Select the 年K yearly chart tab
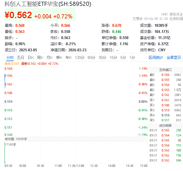Image resolution: width=183 pixels, height=171 pixels. pyautogui.click(x=69, y=58)
